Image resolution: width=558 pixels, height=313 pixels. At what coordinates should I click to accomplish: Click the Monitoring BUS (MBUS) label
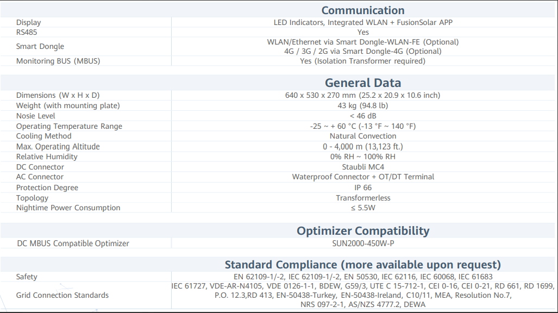[x=58, y=61]
